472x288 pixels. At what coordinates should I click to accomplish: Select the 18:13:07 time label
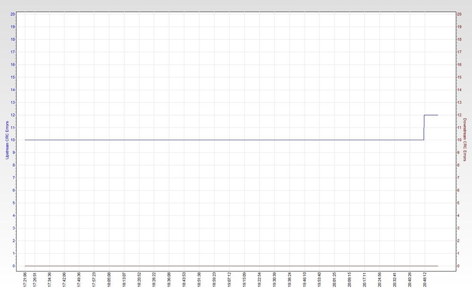tap(124, 280)
